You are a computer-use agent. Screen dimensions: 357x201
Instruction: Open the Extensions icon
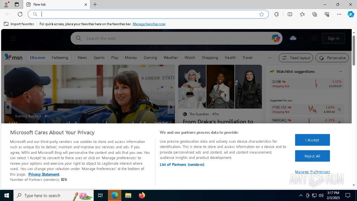click(276, 14)
